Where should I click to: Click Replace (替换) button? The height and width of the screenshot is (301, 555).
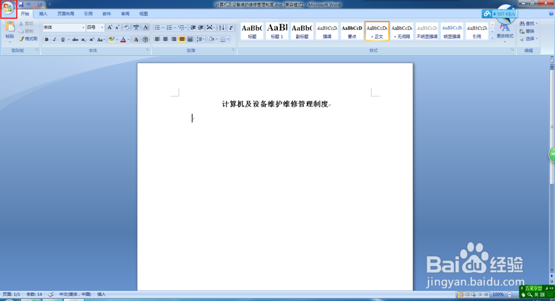pyautogui.click(x=527, y=31)
